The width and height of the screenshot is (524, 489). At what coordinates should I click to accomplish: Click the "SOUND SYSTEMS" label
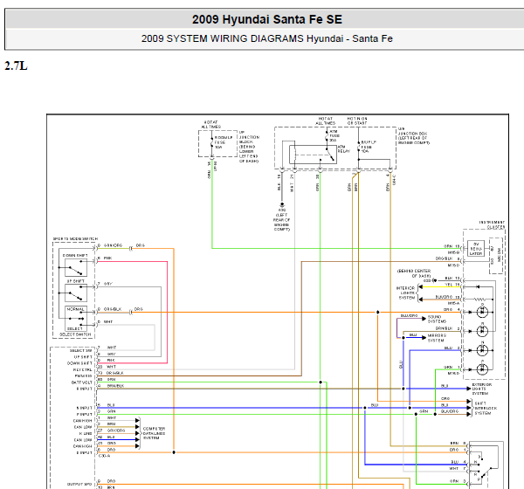point(438,319)
